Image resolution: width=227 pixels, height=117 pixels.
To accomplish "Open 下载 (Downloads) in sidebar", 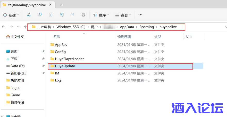I will [x=14, y=59].
